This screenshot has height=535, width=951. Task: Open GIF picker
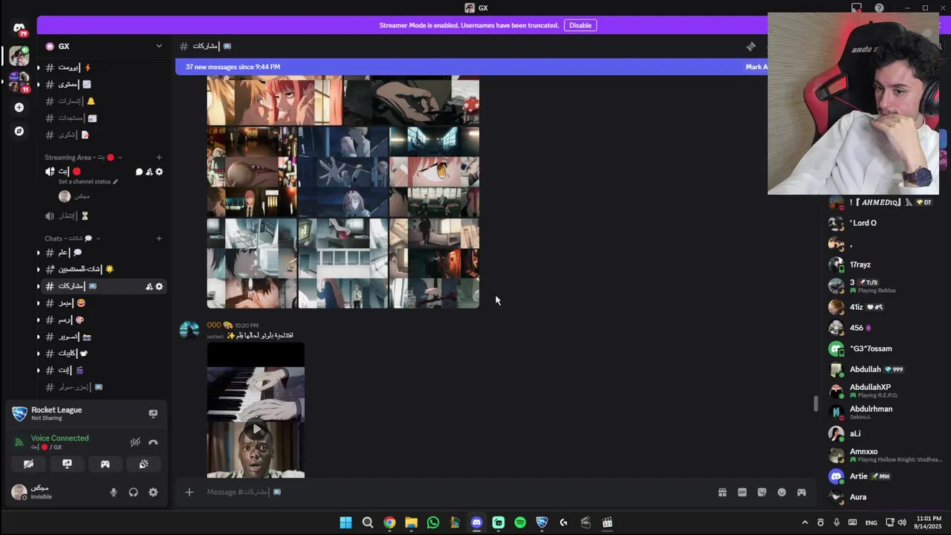[x=741, y=492]
